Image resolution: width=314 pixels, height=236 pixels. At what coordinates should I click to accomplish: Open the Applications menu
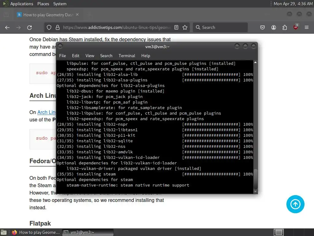tap(22, 4)
